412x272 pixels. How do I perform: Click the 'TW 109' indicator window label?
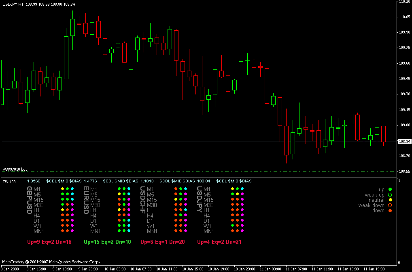coord(9,181)
